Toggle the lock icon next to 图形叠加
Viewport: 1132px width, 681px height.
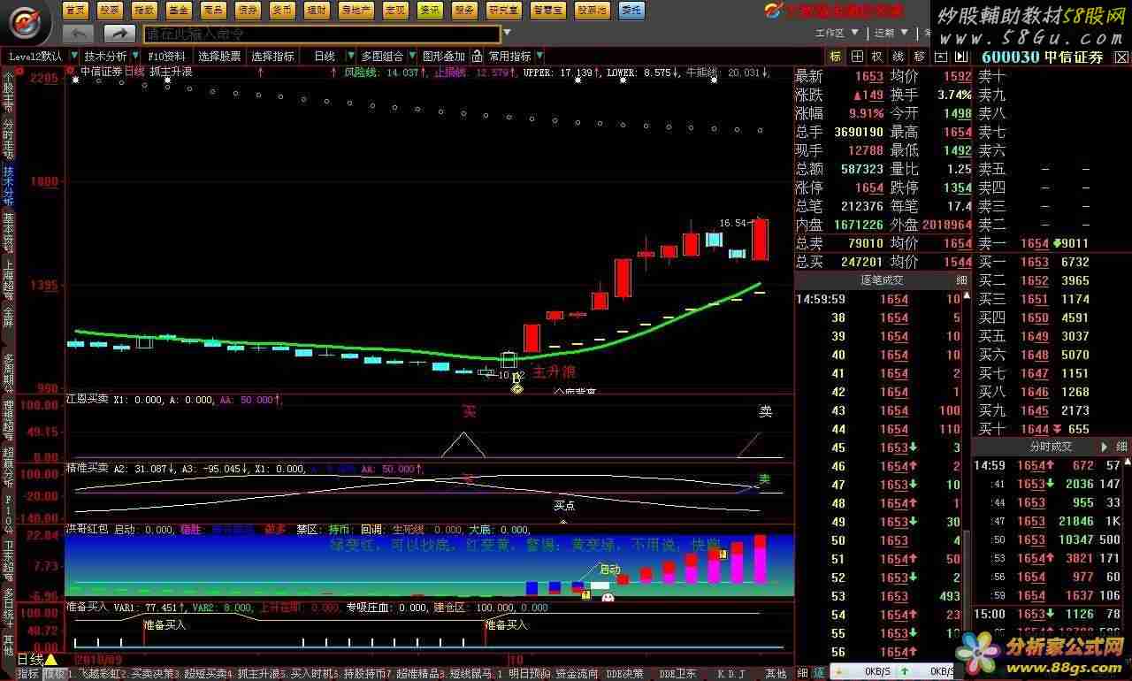point(477,56)
